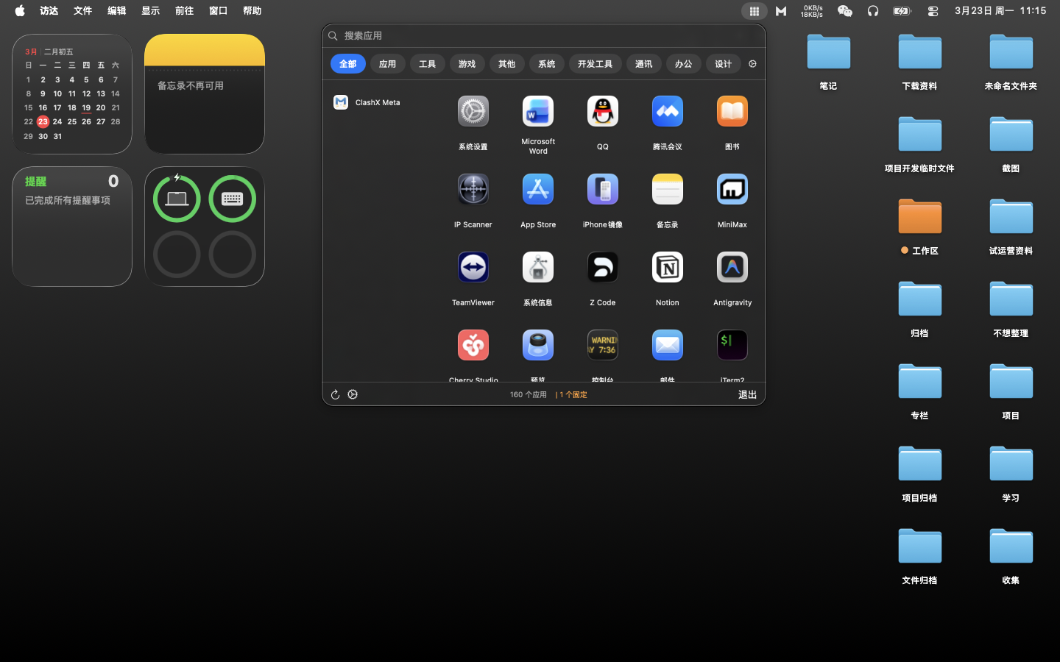Click 退出 to exit the launcher
Image resolution: width=1060 pixels, height=662 pixels.
pyautogui.click(x=747, y=394)
